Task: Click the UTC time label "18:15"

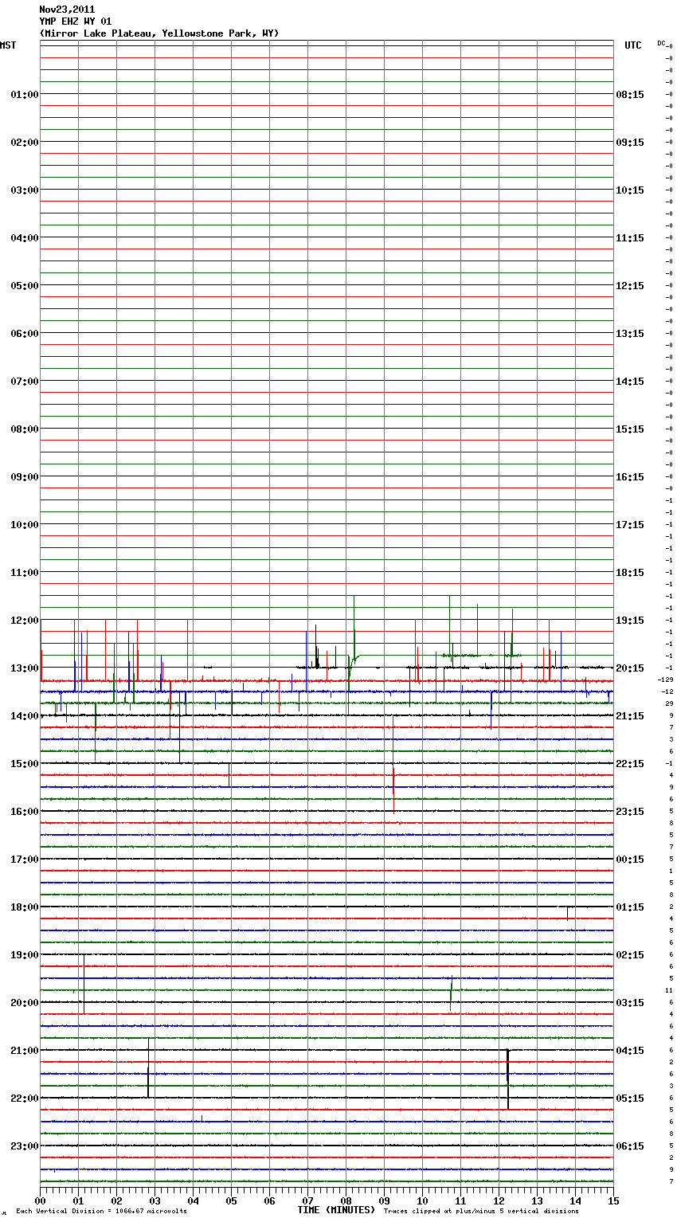Action: [630, 573]
